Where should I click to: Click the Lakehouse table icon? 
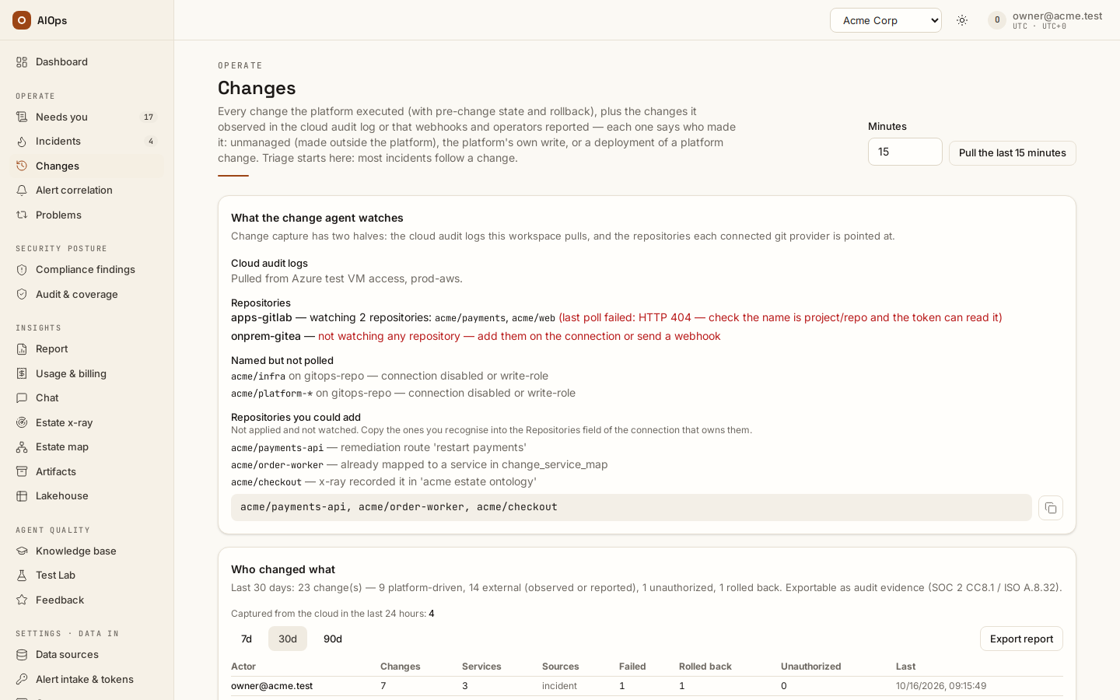point(22,496)
